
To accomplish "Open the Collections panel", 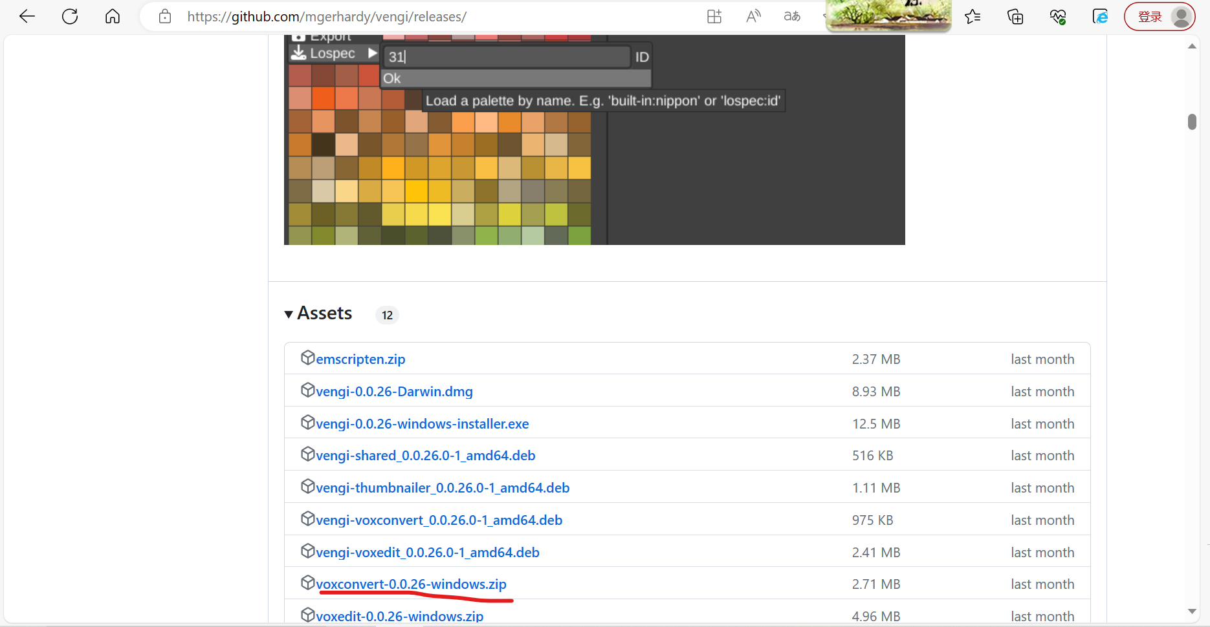I will pyautogui.click(x=1015, y=16).
